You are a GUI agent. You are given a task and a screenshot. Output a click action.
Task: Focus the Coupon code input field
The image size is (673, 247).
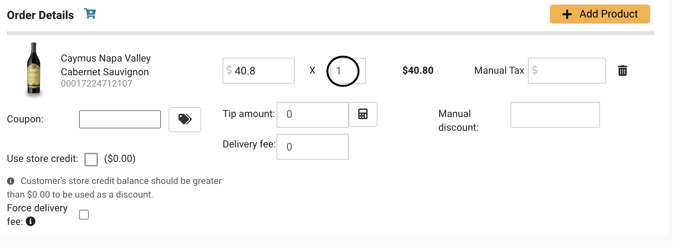[120, 119]
